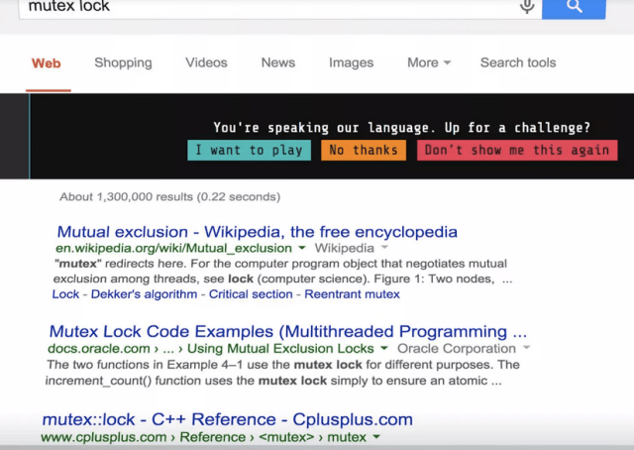Open the Videos tab
Viewport: 634px width, 450px height.
click(206, 62)
